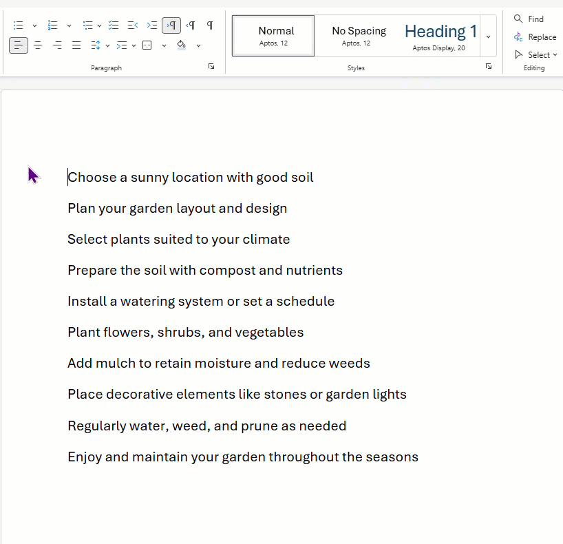The image size is (563, 544).
Task: Toggle left-to-right text direction
Action: pyautogui.click(x=171, y=25)
